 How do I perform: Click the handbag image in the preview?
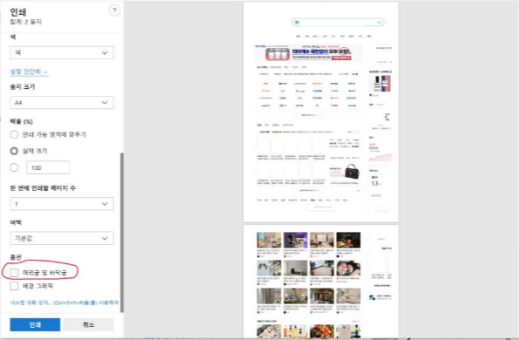point(352,172)
